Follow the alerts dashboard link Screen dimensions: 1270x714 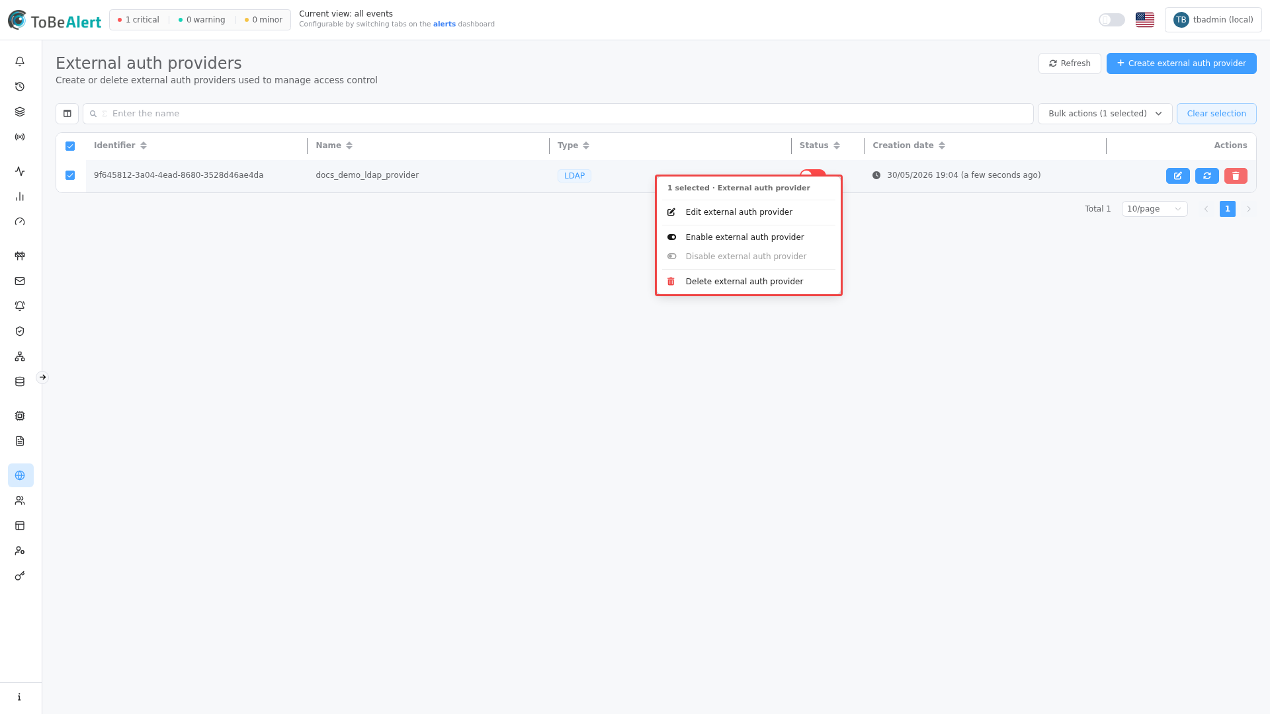[x=444, y=24]
